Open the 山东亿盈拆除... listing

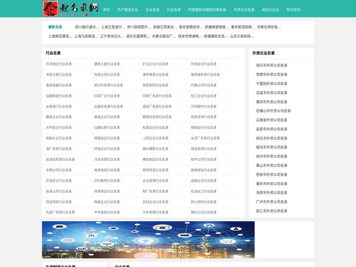coord(242,36)
